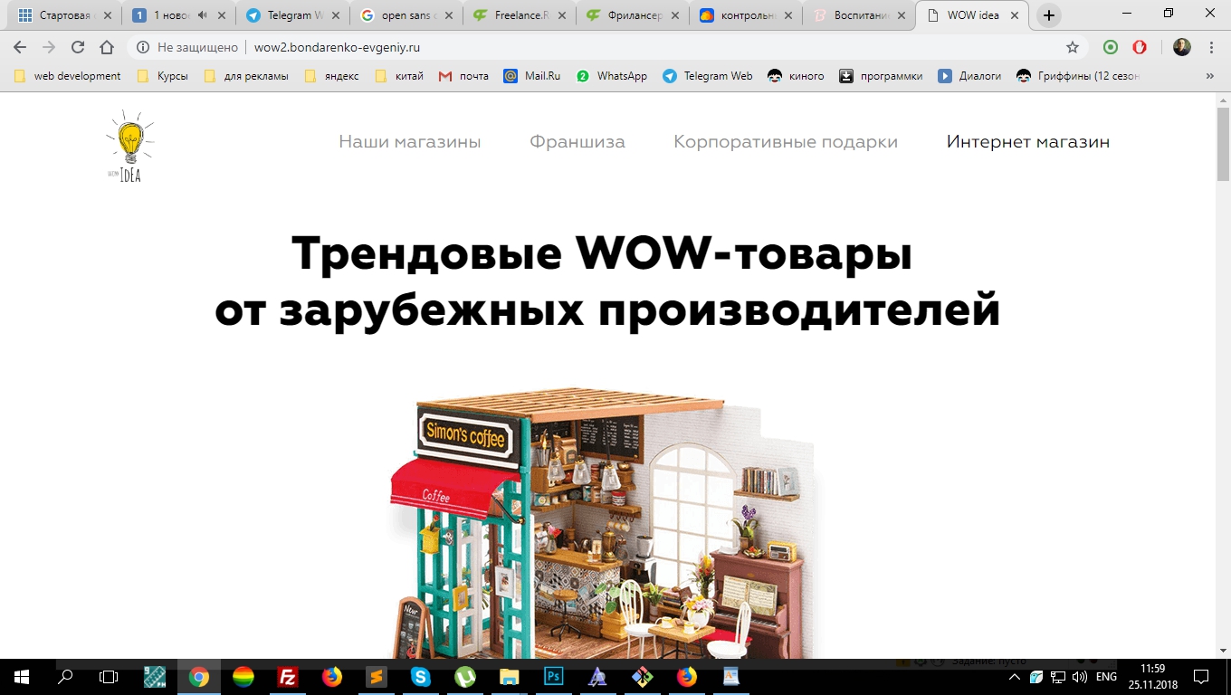The height and width of the screenshot is (695, 1231).
Task: Open Франшиза menu link
Action: (577, 142)
